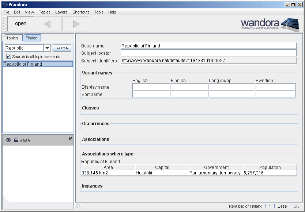
Task: Click the Base name input field
Action: tap(208, 46)
